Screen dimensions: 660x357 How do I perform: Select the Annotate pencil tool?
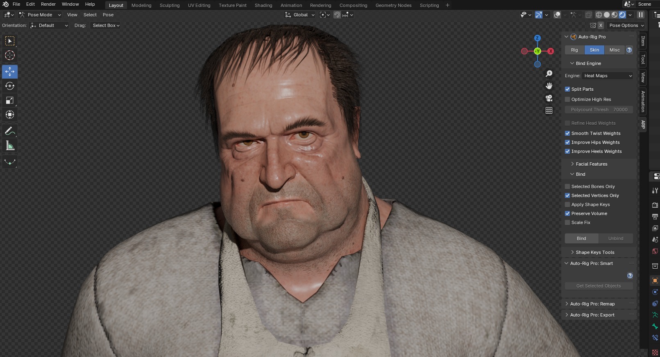point(10,131)
